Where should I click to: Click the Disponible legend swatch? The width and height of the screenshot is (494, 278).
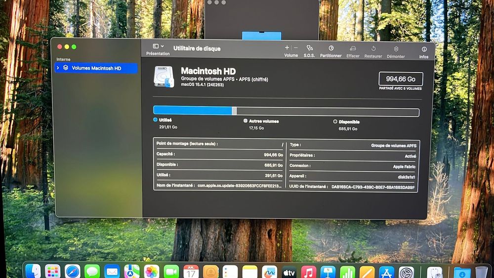click(x=335, y=121)
